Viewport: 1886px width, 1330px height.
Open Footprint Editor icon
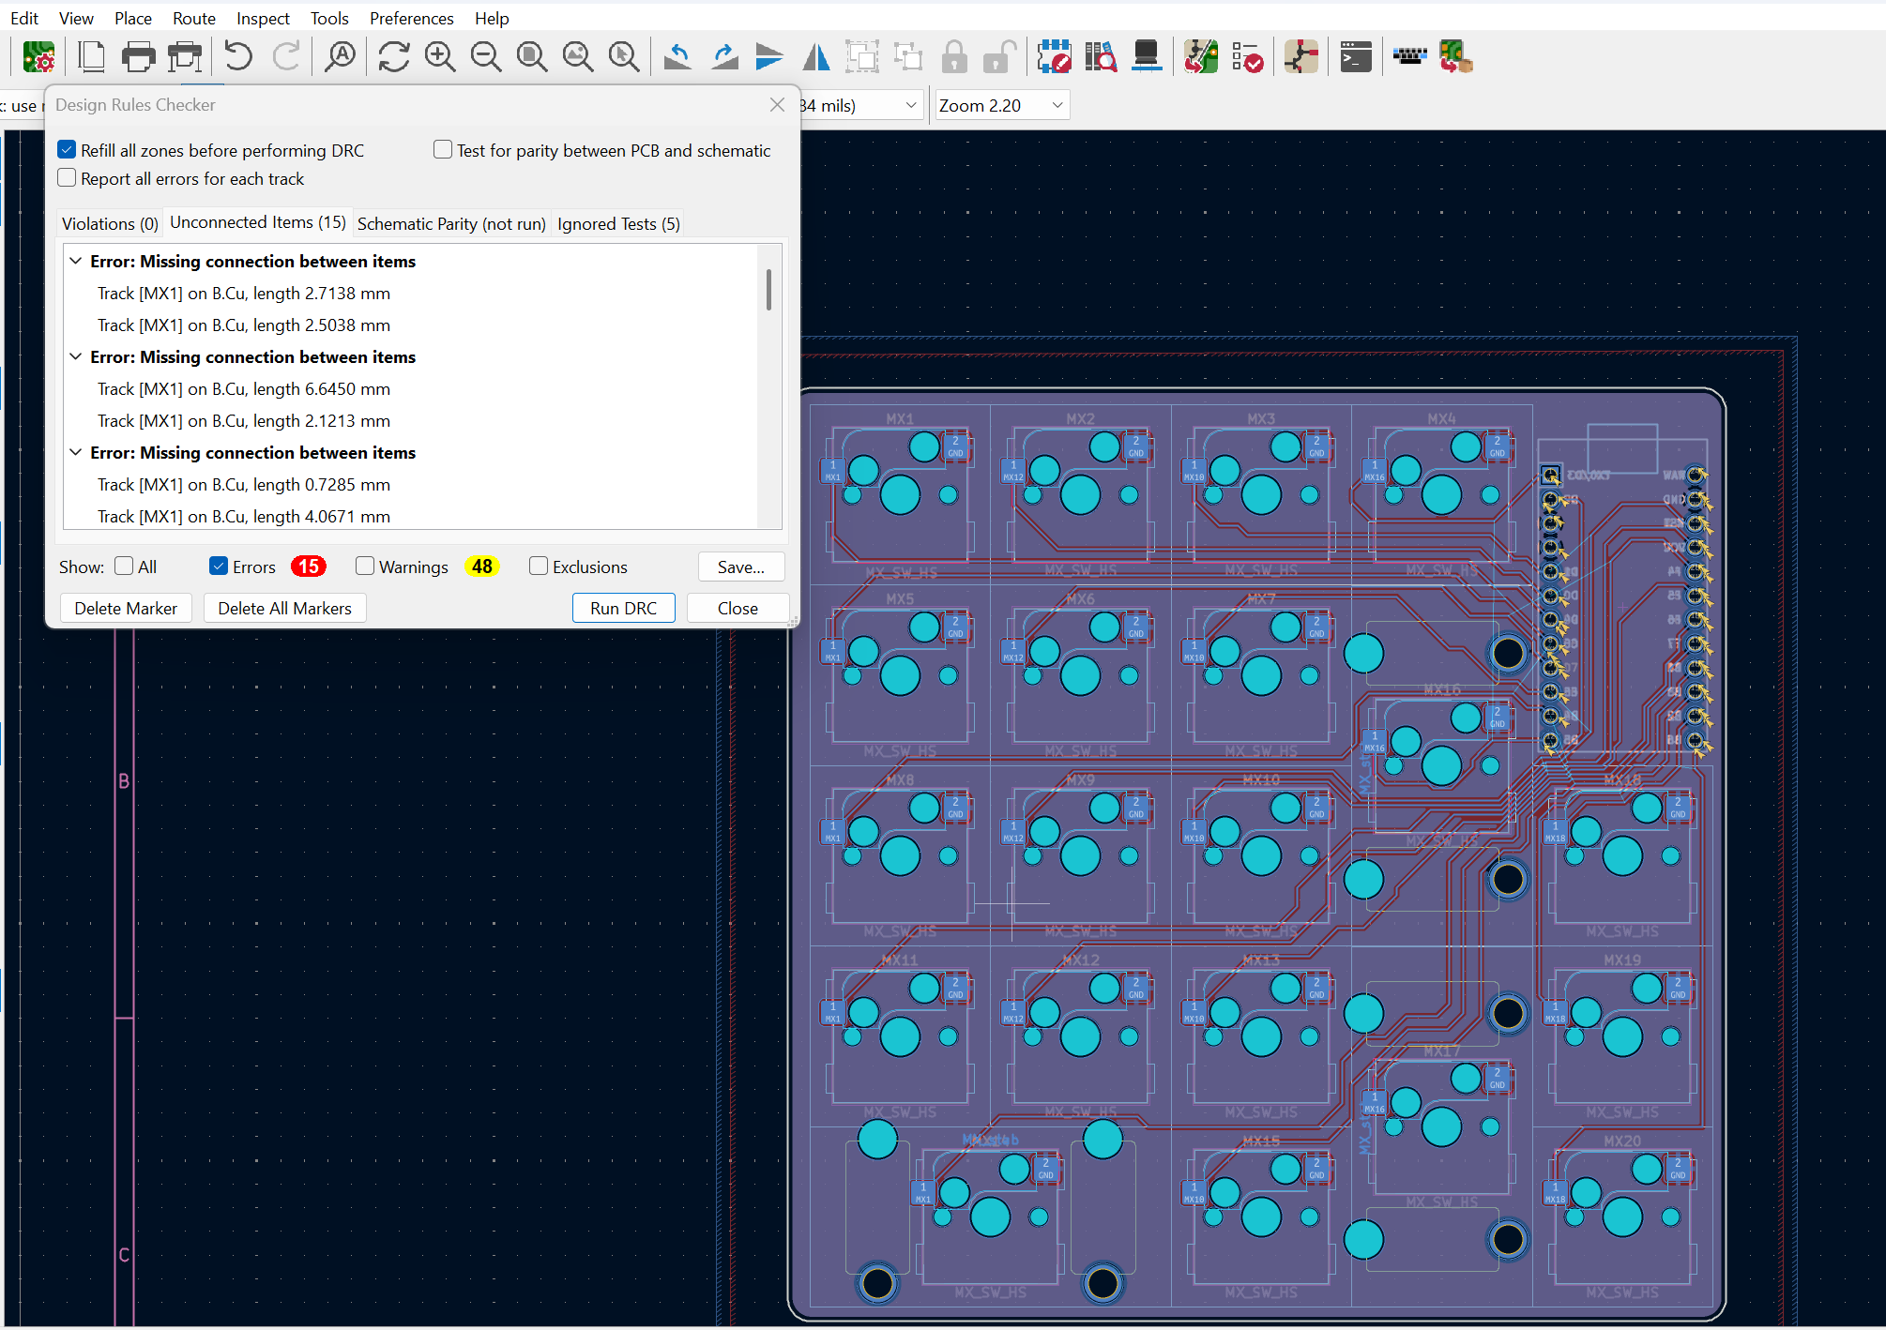coord(1054,58)
